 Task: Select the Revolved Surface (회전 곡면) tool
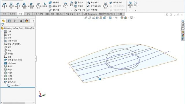(x=11, y=6)
